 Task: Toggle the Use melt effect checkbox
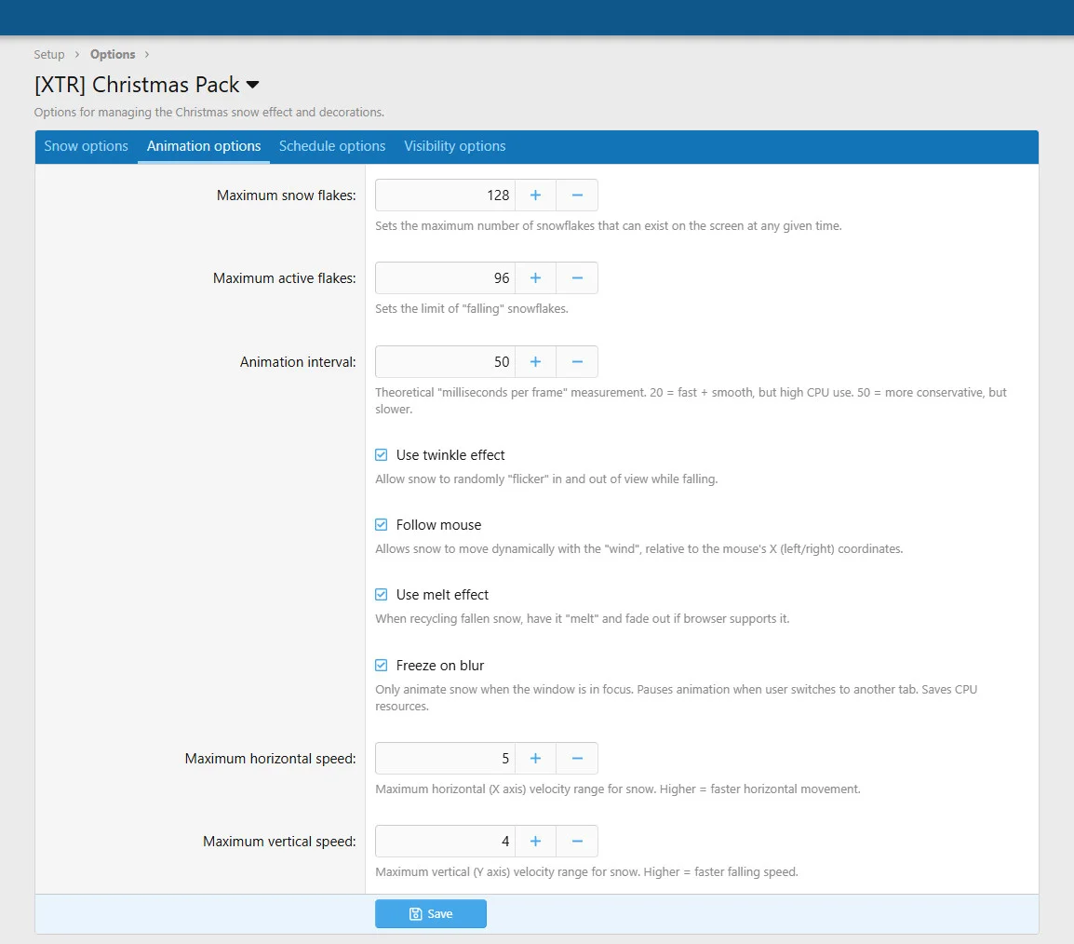pos(382,595)
